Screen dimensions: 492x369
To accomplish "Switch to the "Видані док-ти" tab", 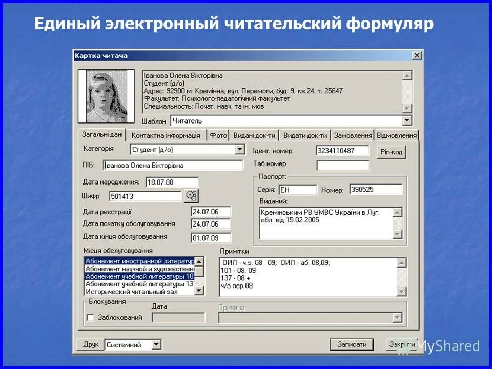I will tap(255, 135).
